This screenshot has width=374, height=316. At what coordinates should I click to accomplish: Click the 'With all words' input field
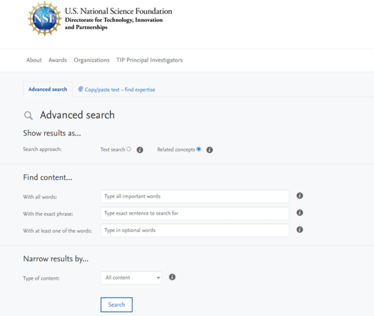(x=194, y=196)
